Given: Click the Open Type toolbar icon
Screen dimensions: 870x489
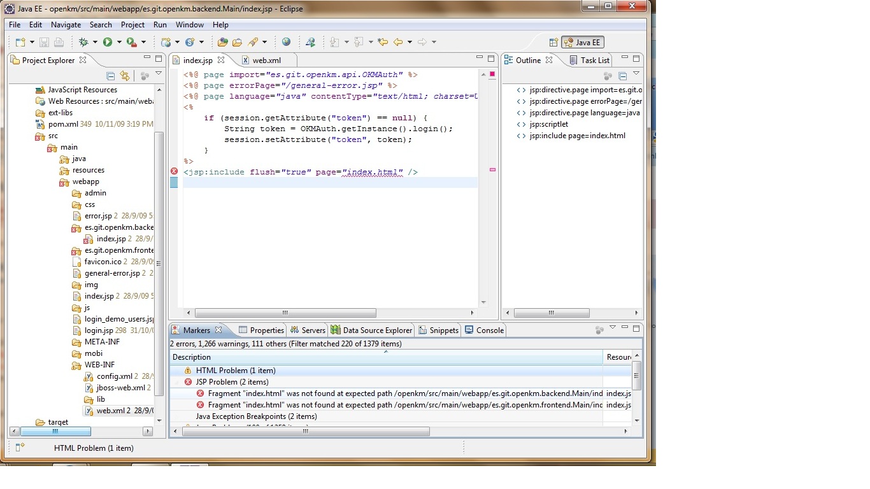Looking at the screenshot, I should [222, 42].
